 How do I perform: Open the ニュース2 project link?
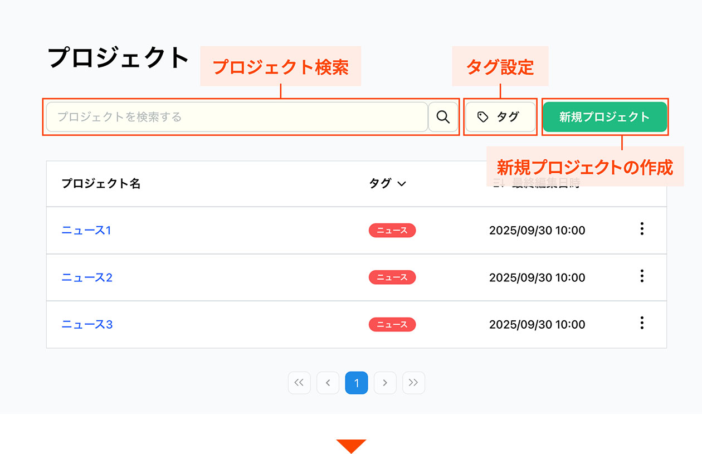[x=86, y=277]
